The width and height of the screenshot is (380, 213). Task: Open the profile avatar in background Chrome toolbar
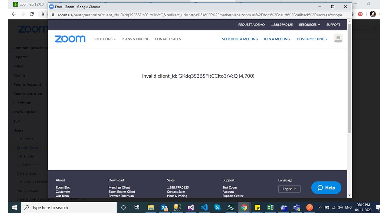click(373, 14)
